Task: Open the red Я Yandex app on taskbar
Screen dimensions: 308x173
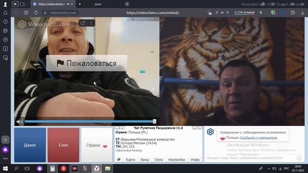Action: tap(64, 169)
